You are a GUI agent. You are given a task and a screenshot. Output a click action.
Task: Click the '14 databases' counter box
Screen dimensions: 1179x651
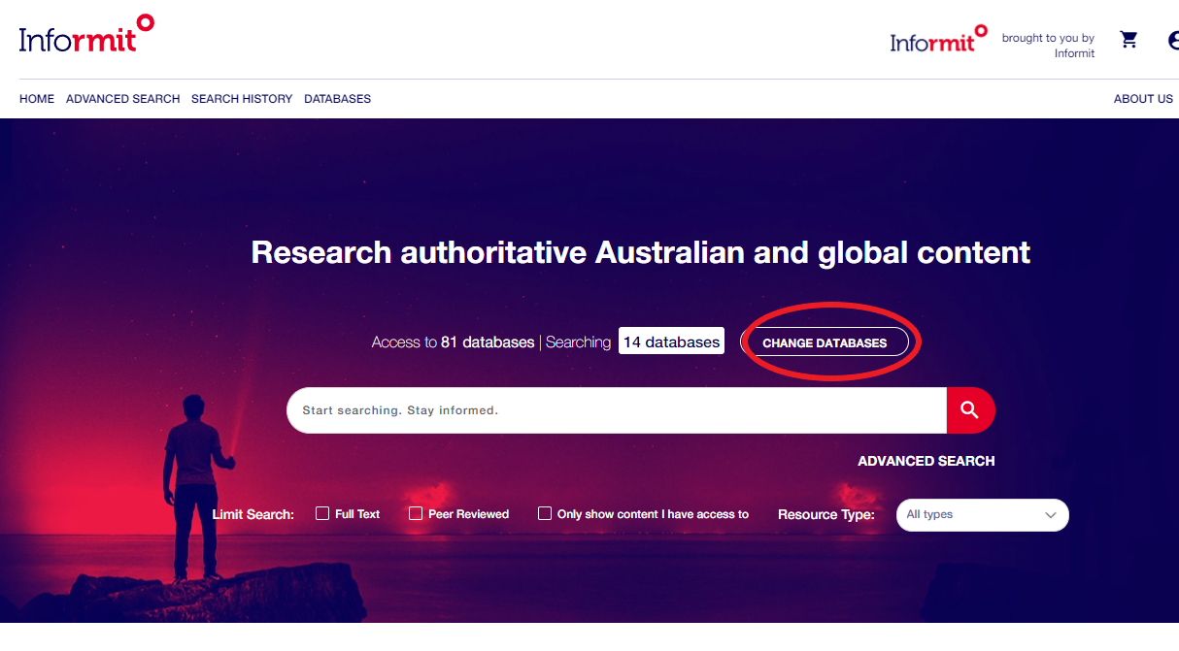(x=671, y=341)
